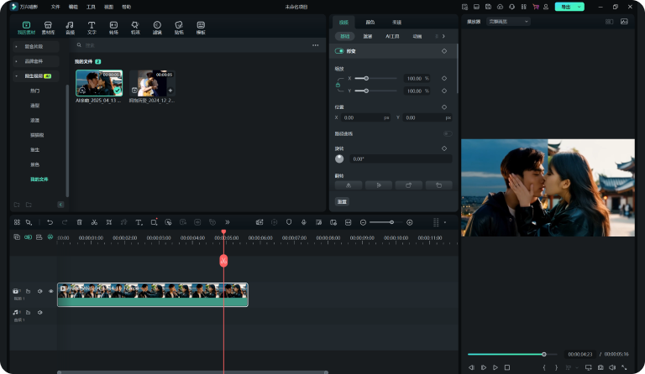Select the split scissors tool in timeline toolbar
This screenshot has width=645, height=374.
[94, 222]
